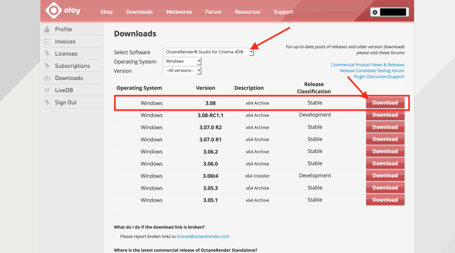This screenshot has height=253, width=455.
Task: Open Commercial Product News & Releases link
Action: (368, 65)
